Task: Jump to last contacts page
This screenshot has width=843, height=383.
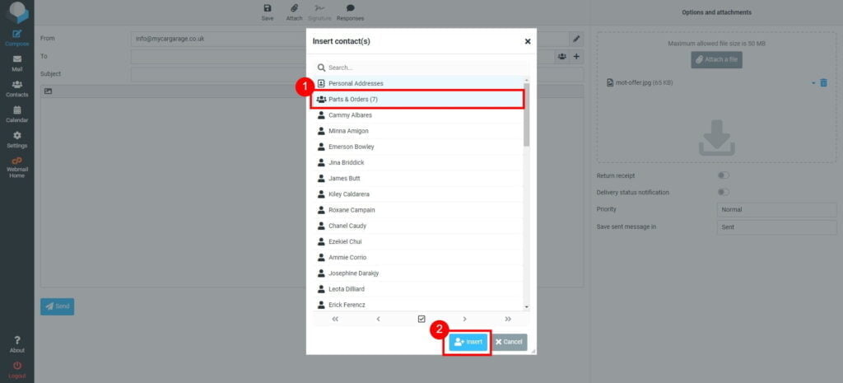Action: 507,319
